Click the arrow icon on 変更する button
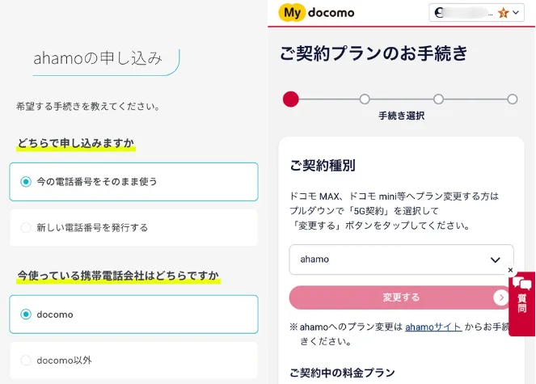Screen dimensions: 536x384 point(501,297)
